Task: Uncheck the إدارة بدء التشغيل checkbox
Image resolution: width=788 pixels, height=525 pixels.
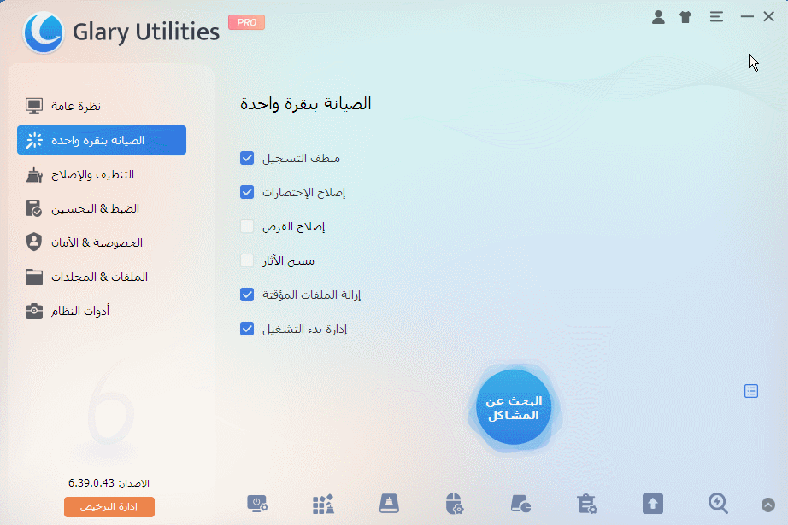Action: tap(247, 329)
